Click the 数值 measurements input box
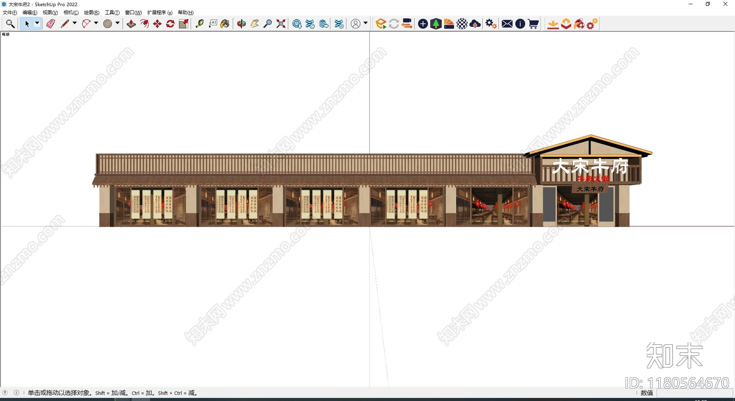This screenshot has height=401, width=735. point(695,393)
